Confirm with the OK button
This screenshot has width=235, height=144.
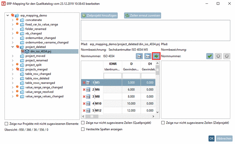[x=211, y=139]
